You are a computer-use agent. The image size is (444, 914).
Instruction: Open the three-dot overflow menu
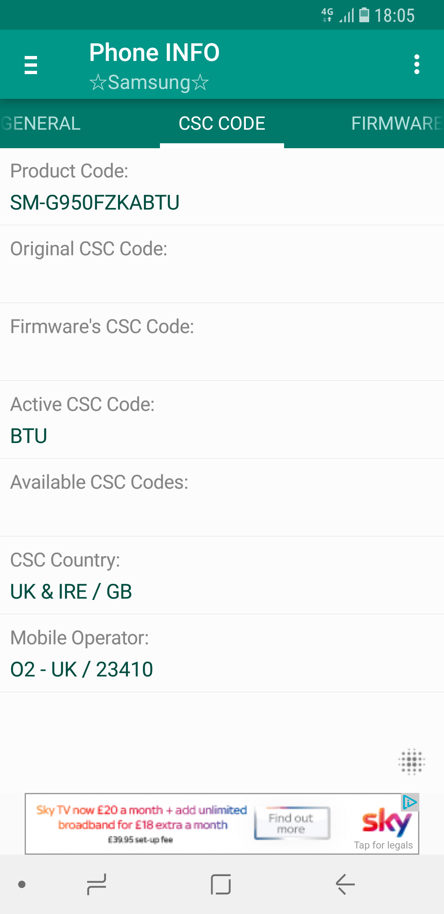417,65
